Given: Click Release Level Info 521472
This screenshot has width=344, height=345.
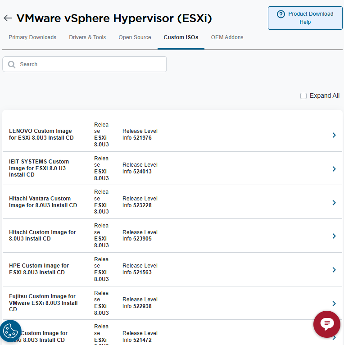Looking at the screenshot, I should 140,336.
